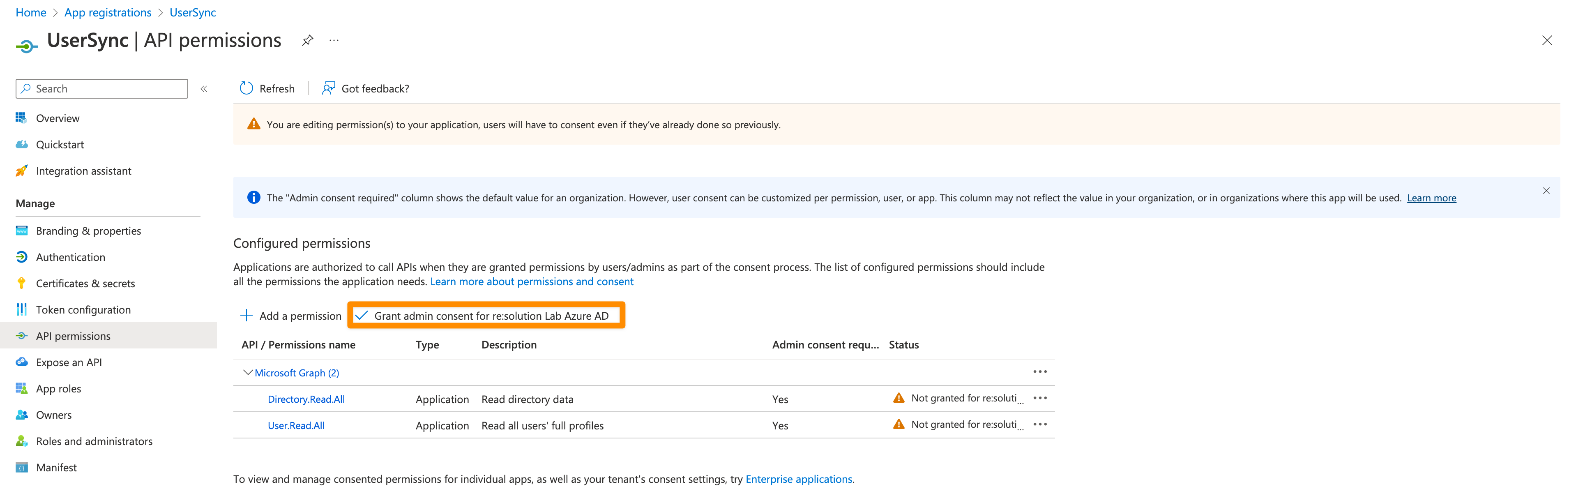Click the Refresh circular arrow icon
Viewport: 1576px width, 489px height.
[246, 88]
